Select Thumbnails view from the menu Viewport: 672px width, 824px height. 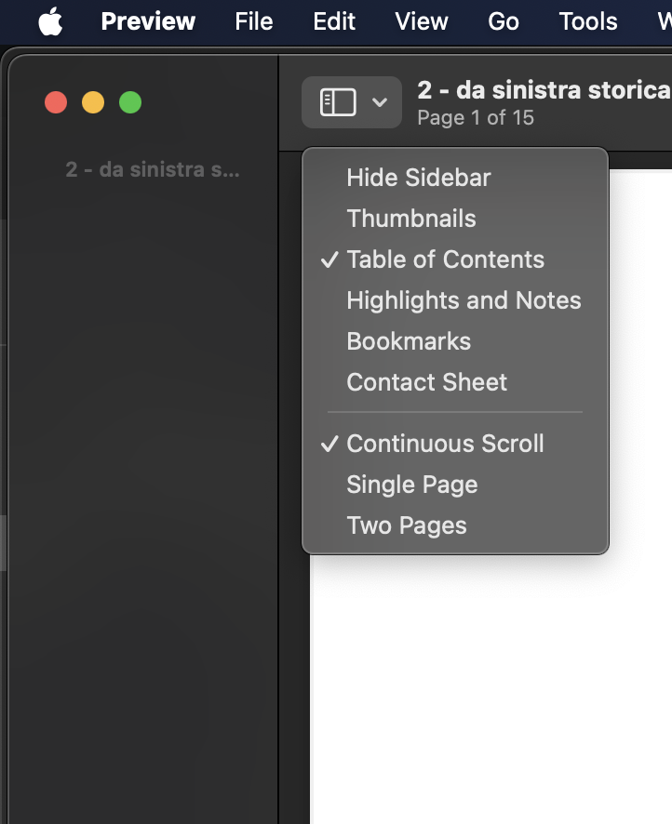[410, 218]
